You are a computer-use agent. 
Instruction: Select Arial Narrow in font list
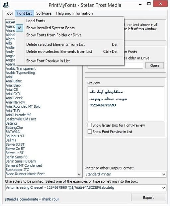pyautogui.click(x=15, y=102)
